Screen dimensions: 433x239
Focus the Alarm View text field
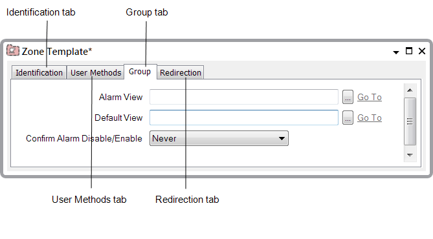click(244, 97)
